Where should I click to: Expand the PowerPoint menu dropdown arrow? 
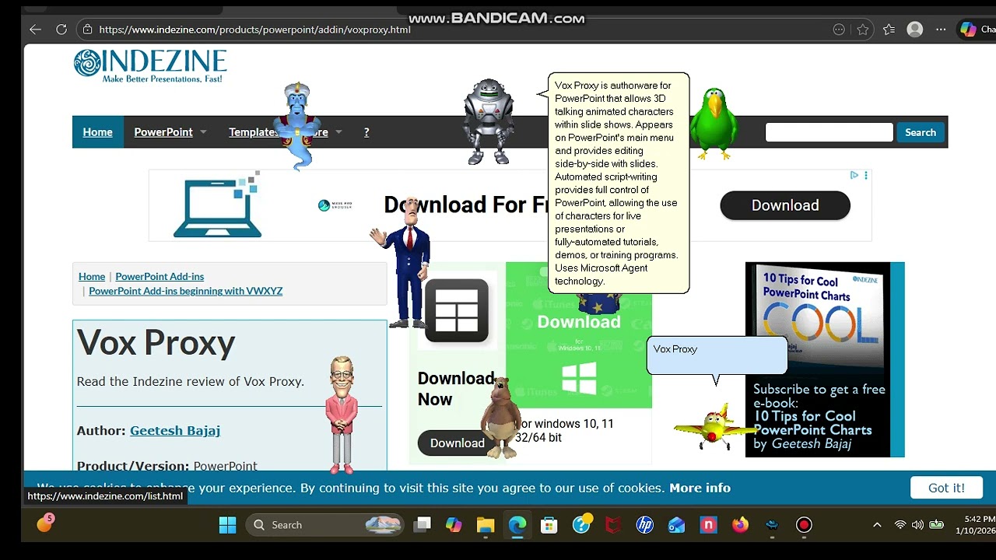click(203, 132)
